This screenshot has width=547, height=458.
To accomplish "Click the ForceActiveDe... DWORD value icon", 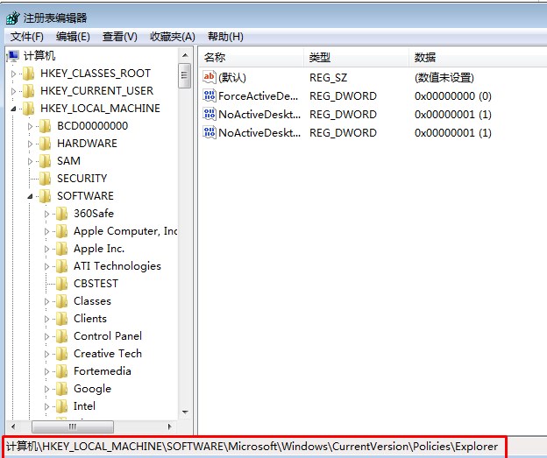I will pyautogui.click(x=210, y=95).
